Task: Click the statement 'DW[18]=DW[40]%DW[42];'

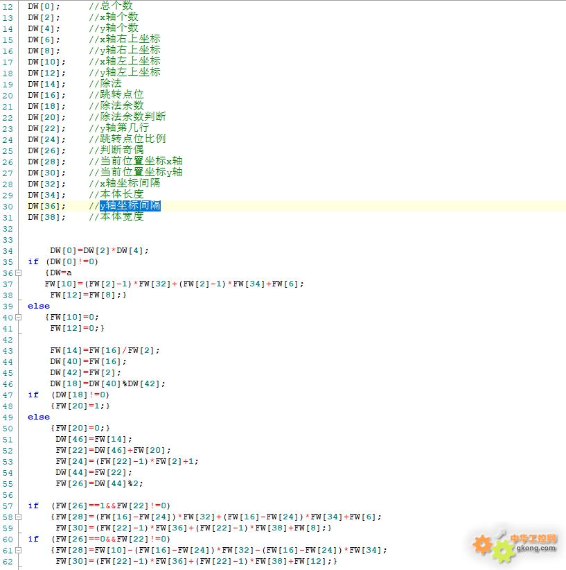Action: [x=108, y=383]
